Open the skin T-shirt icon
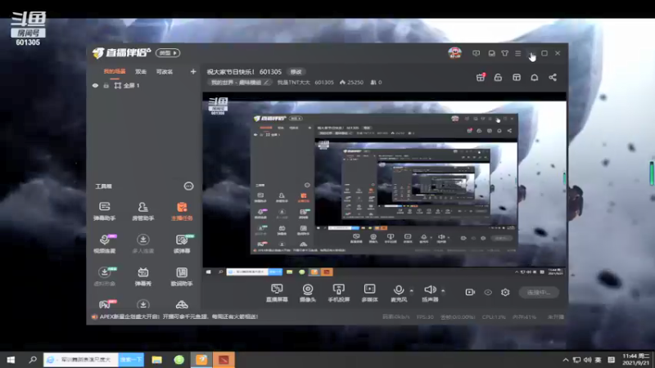 click(x=504, y=53)
